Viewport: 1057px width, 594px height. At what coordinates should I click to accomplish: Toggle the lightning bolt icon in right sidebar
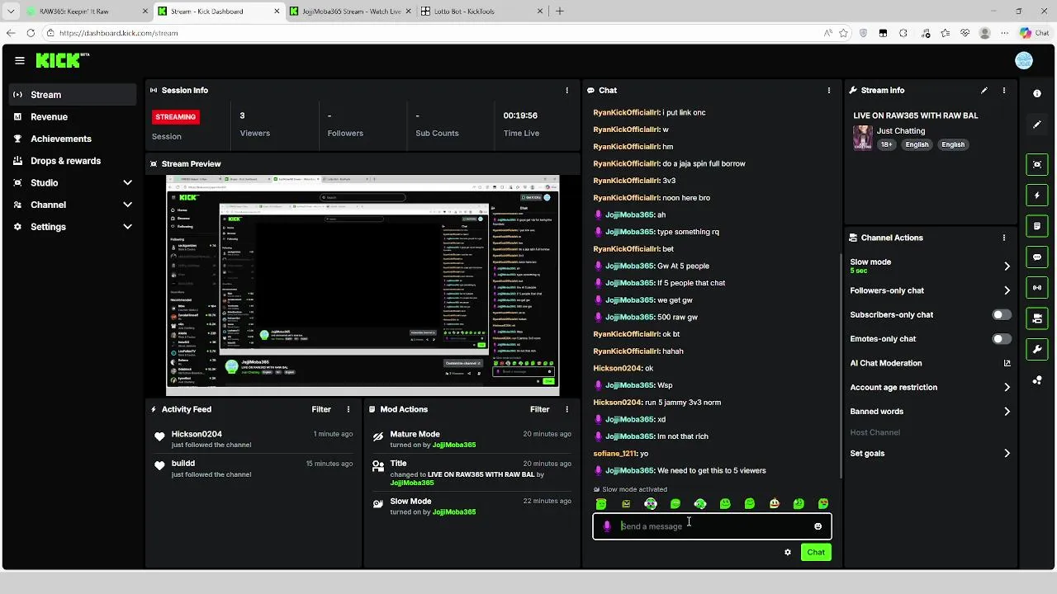1037,196
